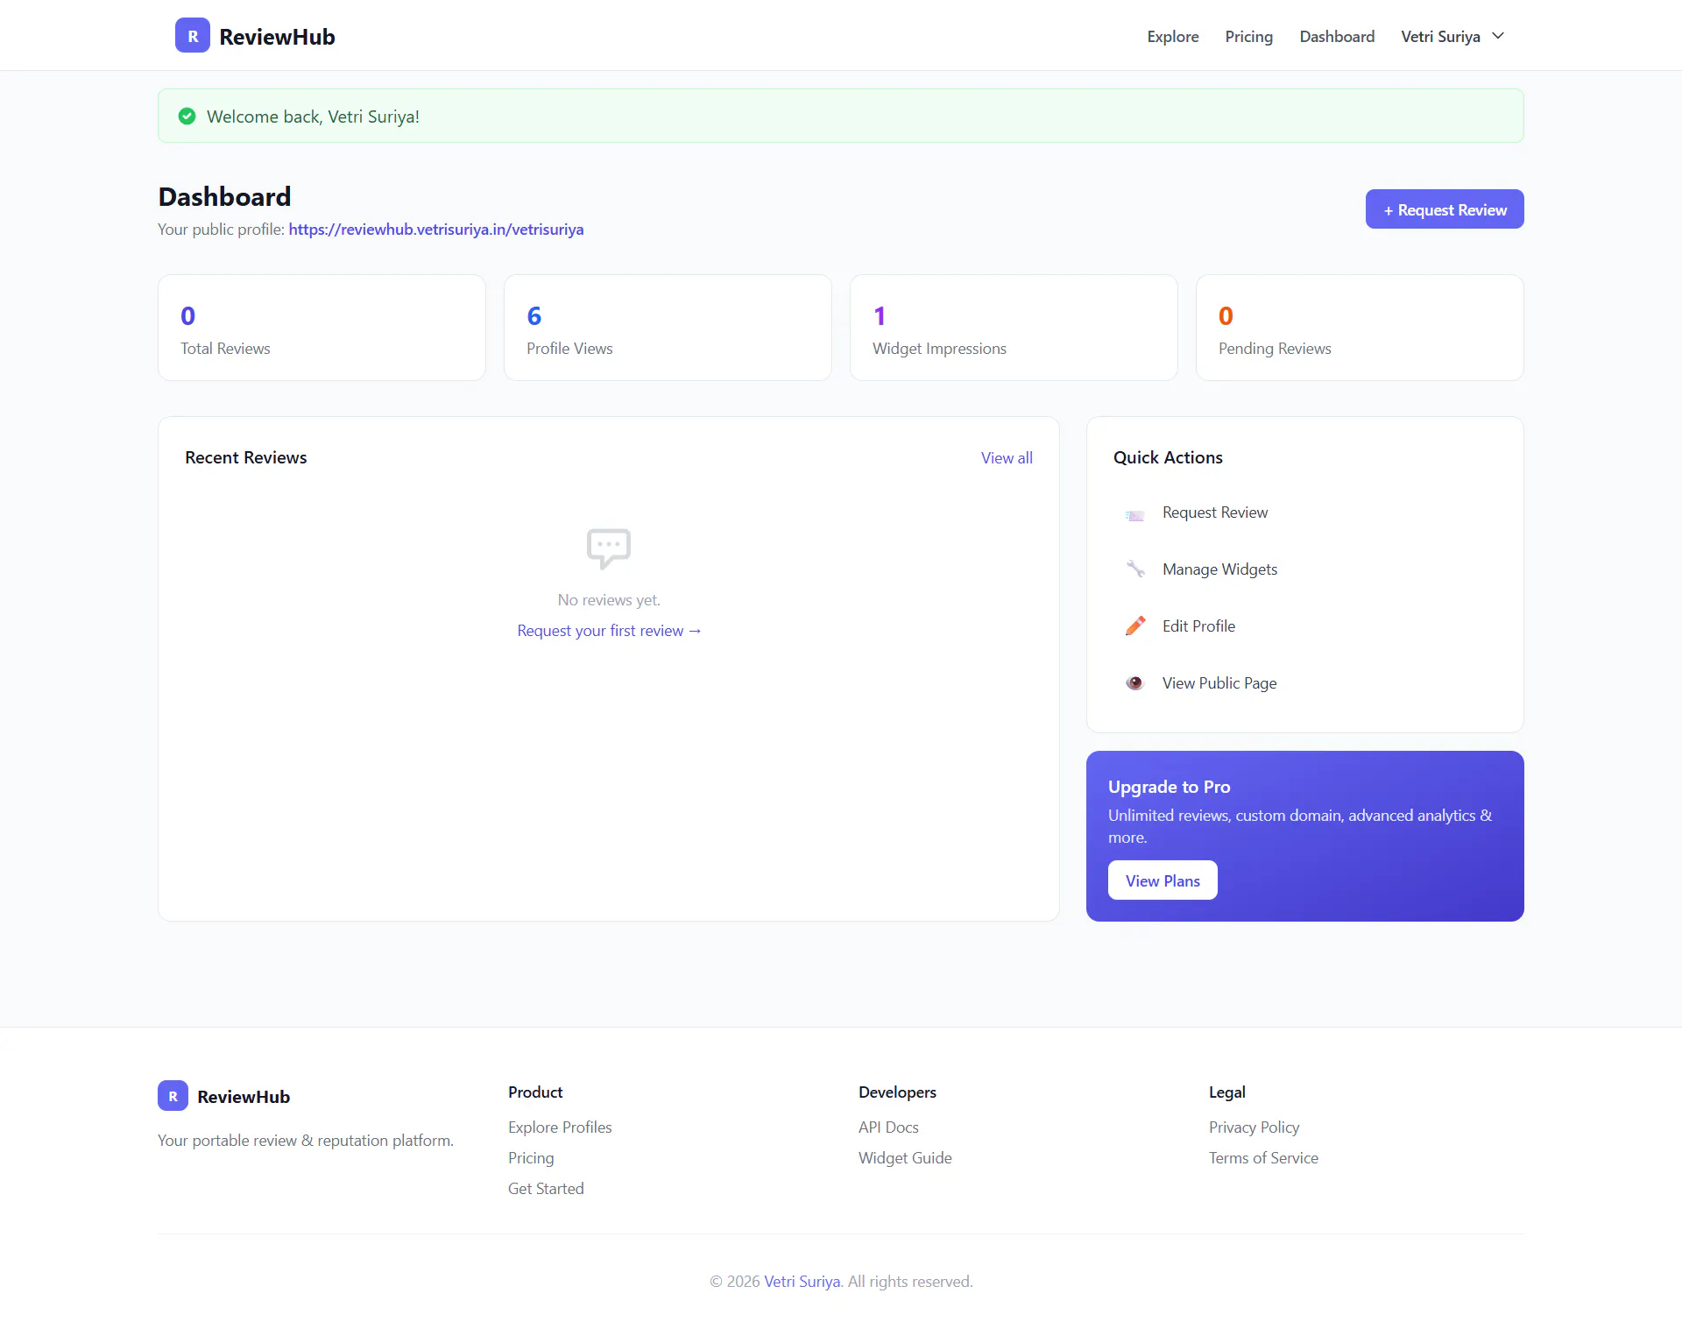This screenshot has height=1343, width=1682.
Task: Go to Dashboard in the top navigation
Action: (x=1337, y=36)
